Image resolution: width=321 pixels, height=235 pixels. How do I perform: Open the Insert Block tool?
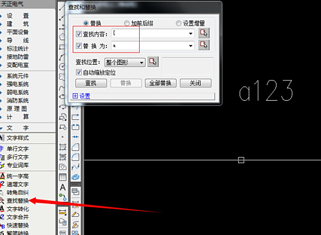pos(63,117)
